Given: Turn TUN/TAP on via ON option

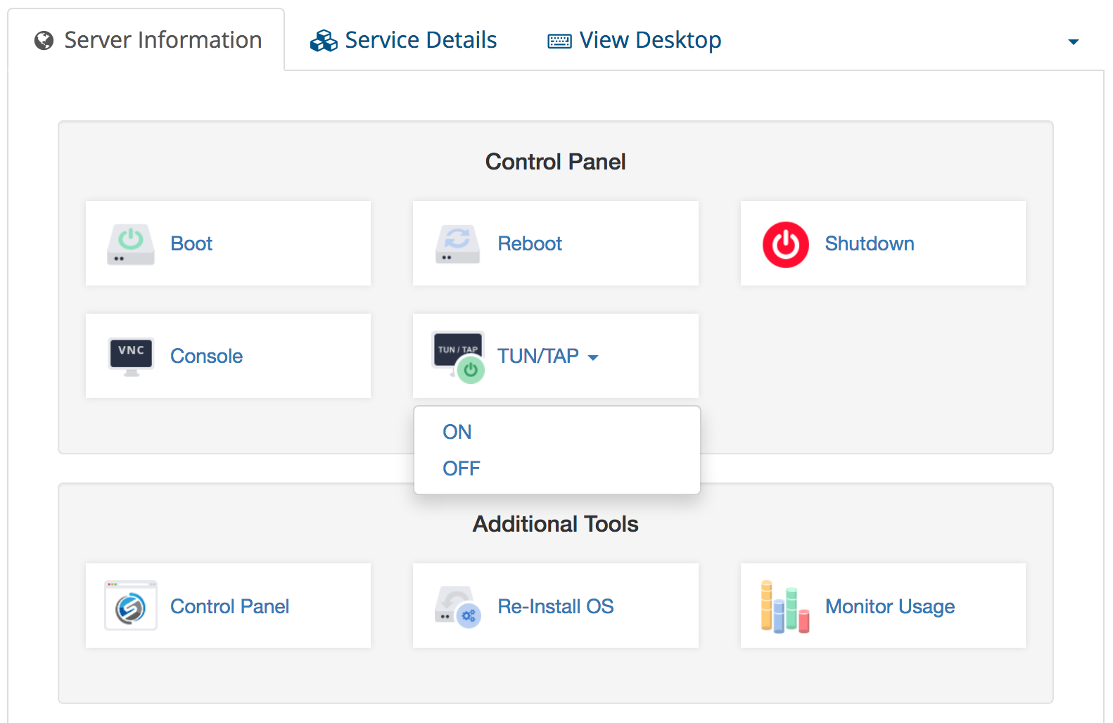Looking at the screenshot, I should tap(457, 432).
